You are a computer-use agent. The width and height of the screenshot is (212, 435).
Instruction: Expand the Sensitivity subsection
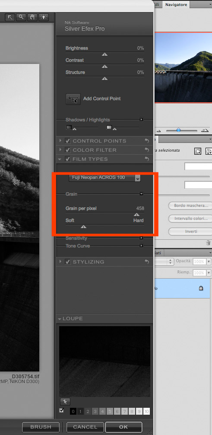coord(141,238)
